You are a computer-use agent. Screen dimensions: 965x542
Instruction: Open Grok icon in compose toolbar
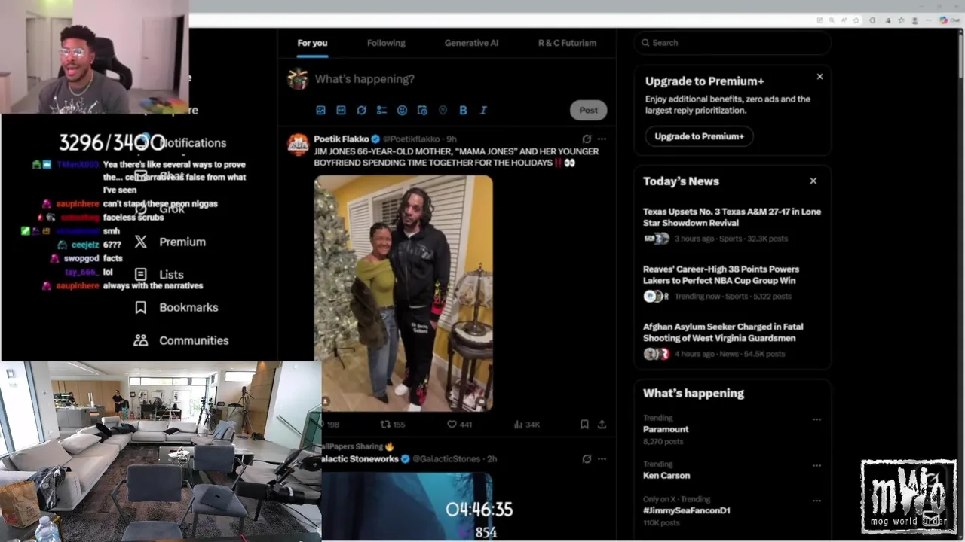coord(361,110)
